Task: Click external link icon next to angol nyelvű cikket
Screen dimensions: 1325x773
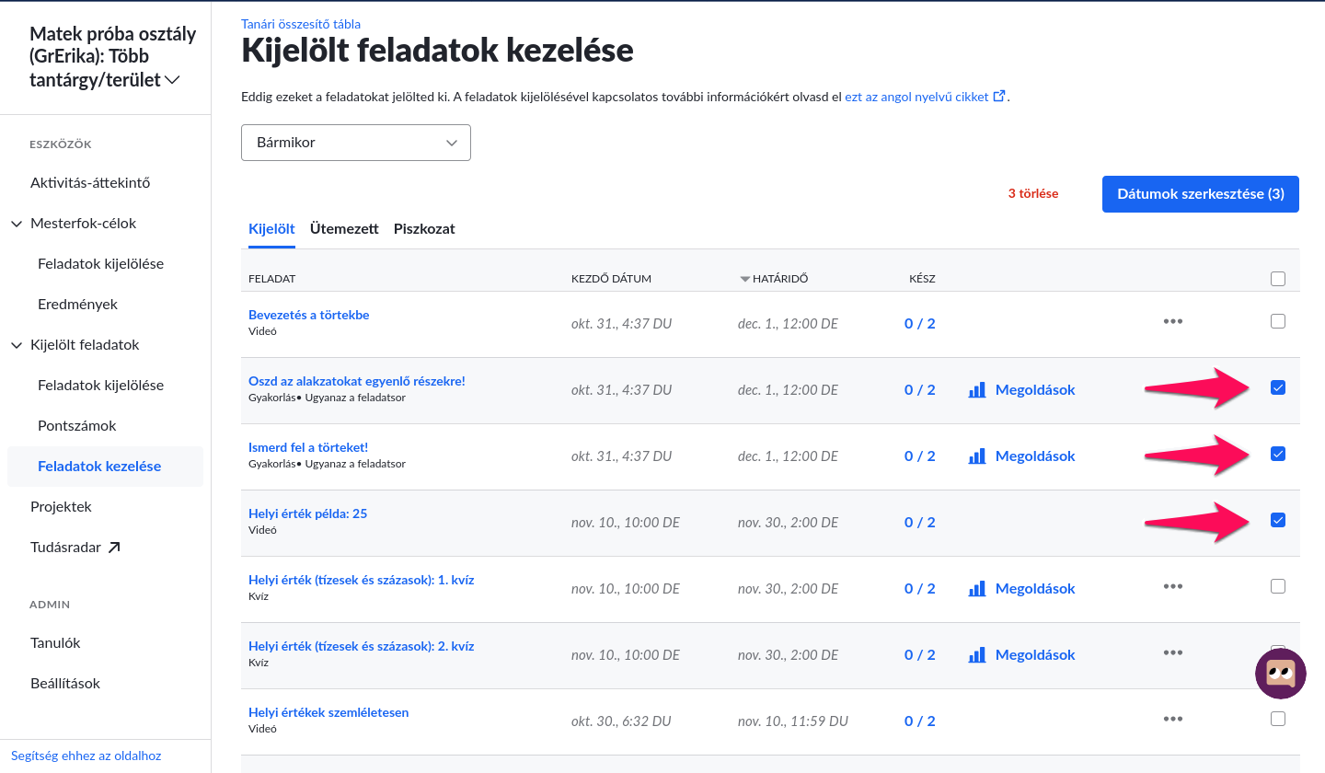Action: click(x=999, y=96)
